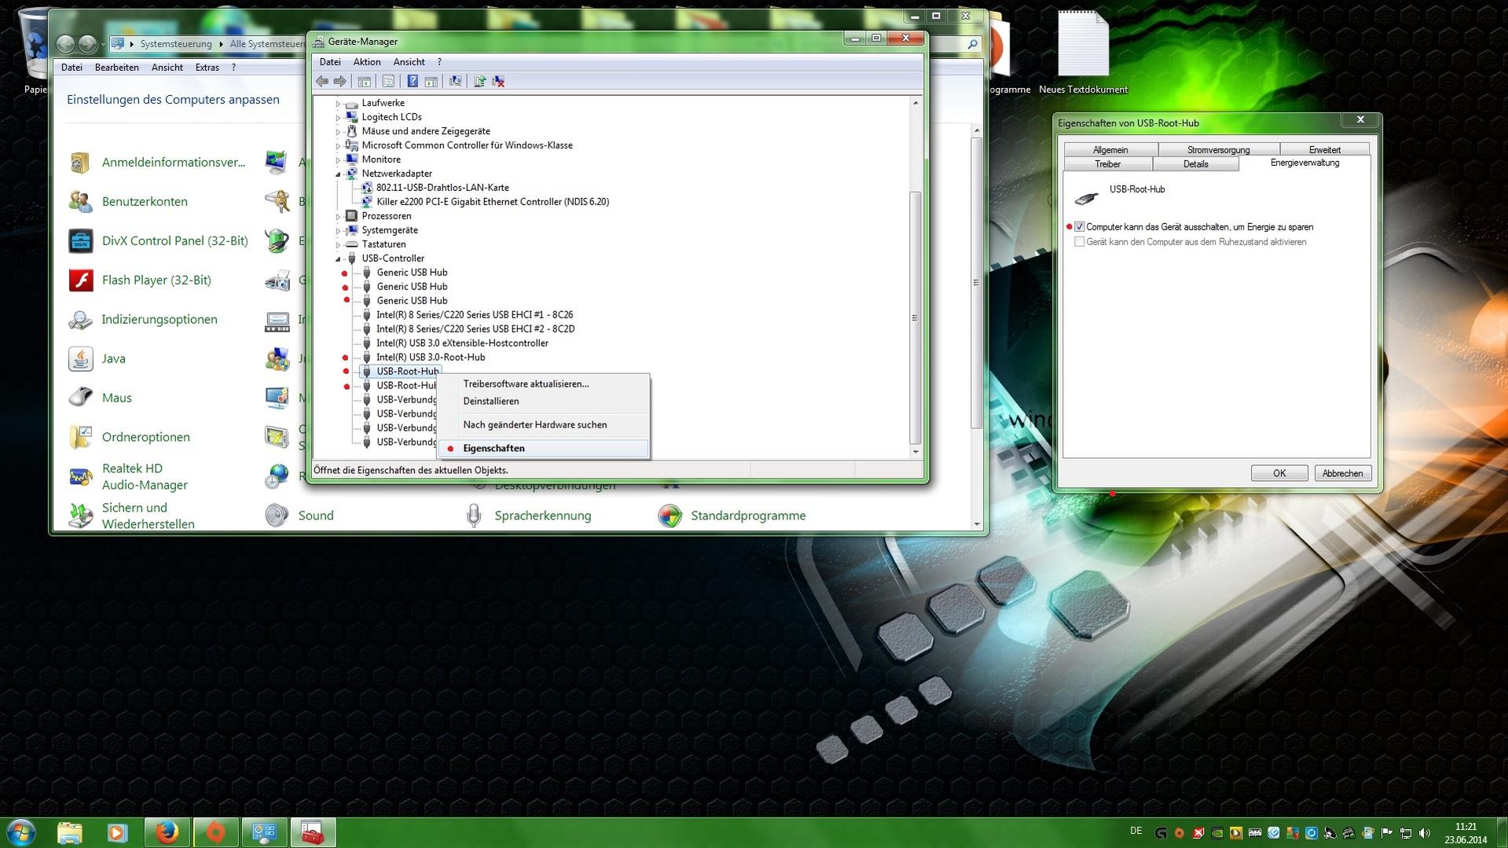Viewport: 1508px width, 848px height.
Task: Open Windows Media Player from the taskbar
Action: (x=118, y=832)
